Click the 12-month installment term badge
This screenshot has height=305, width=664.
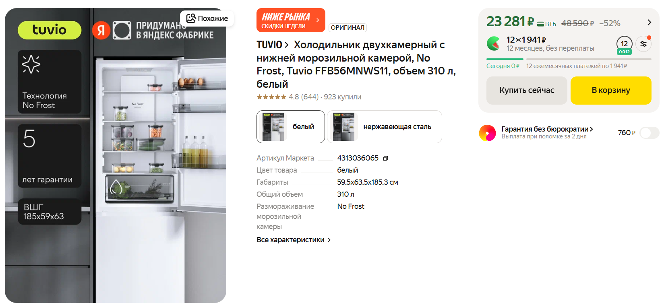click(x=624, y=45)
